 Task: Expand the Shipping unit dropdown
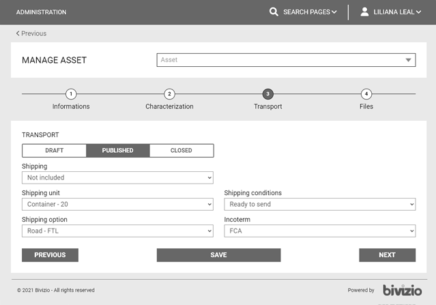click(x=117, y=204)
